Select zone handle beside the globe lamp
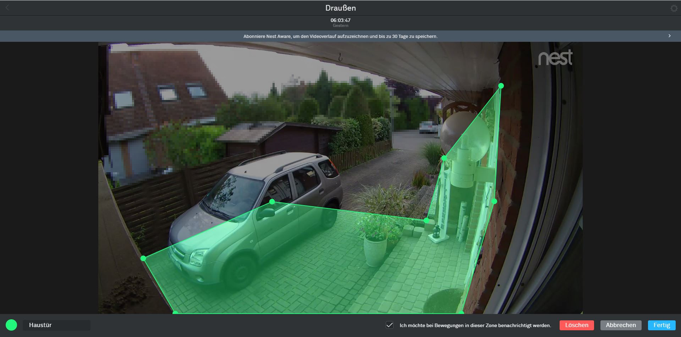681x337 pixels. [444, 158]
